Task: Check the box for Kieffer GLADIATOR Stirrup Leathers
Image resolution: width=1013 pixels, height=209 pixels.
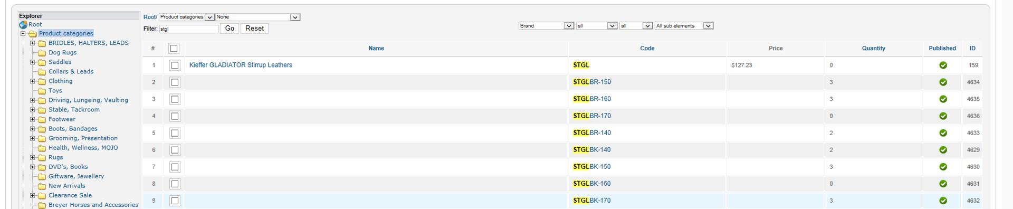Action: click(x=175, y=65)
